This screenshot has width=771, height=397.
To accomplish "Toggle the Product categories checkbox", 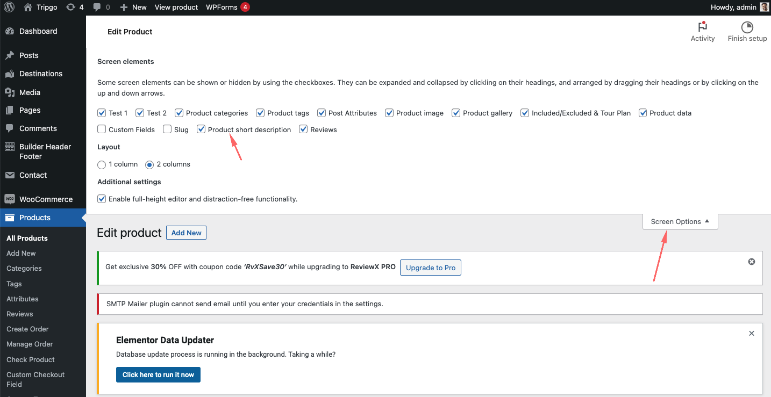I will pos(179,113).
